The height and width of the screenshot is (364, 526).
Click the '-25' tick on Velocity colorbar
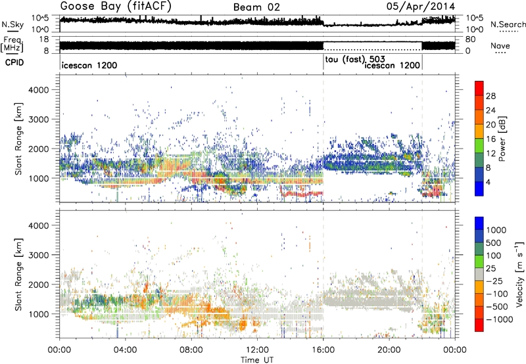click(494, 281)
